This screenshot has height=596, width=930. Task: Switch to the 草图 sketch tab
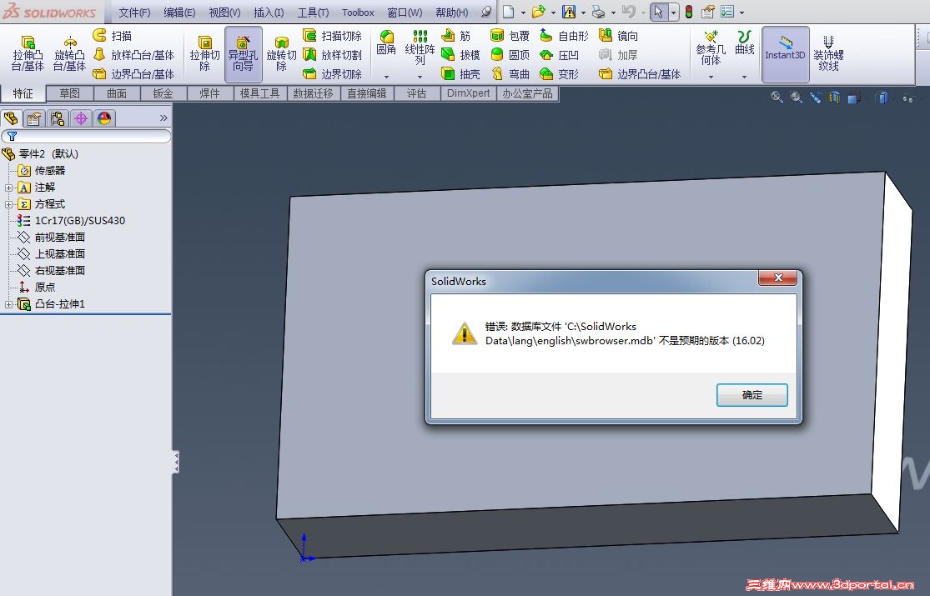click(69, 93)
